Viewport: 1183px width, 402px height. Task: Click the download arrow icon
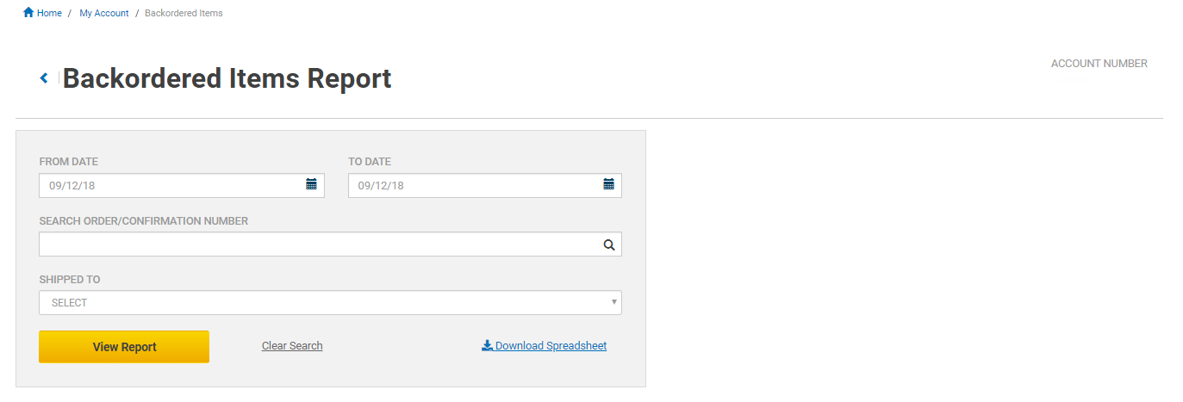pos(487,346)
